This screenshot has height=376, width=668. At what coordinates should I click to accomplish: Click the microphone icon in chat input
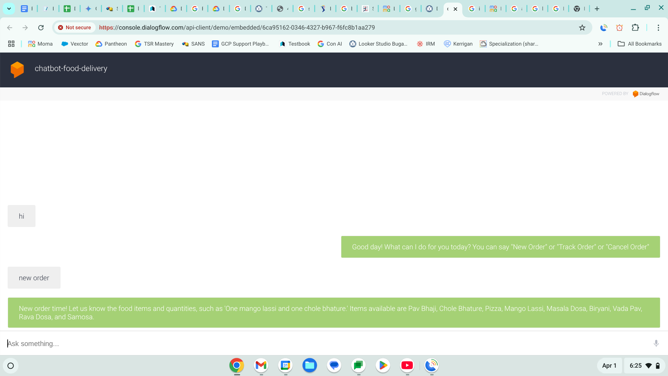tap(656, 343)
